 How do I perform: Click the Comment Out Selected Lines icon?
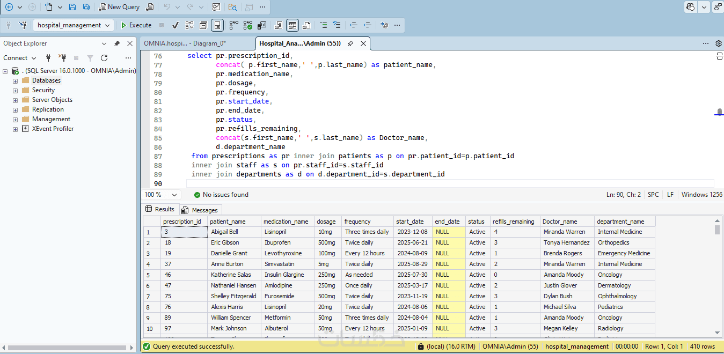(323, 25)
